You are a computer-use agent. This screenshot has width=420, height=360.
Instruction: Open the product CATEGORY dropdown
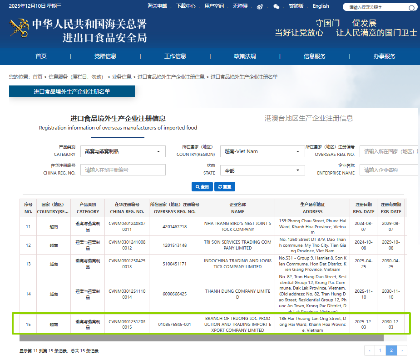123,151
